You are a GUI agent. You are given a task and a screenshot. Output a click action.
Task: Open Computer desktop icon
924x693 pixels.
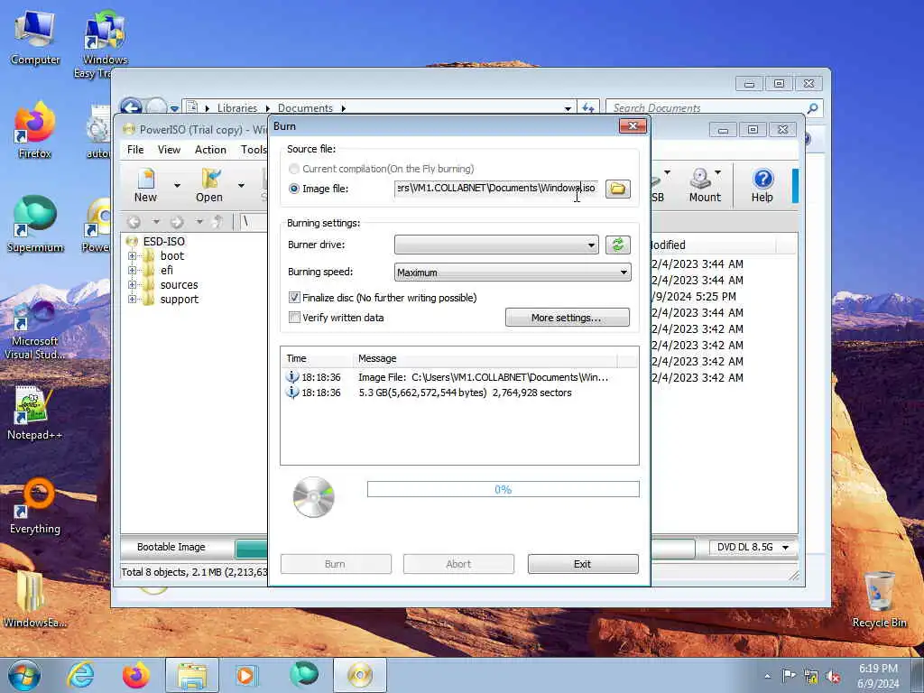[x=35, y=38]
